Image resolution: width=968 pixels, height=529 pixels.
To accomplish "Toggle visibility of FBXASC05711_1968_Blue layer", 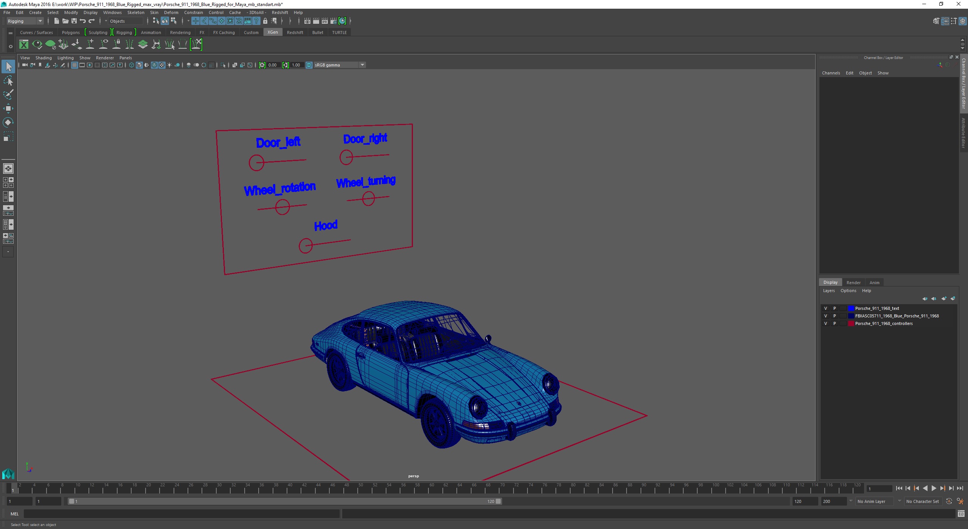I will click(825, 316).
